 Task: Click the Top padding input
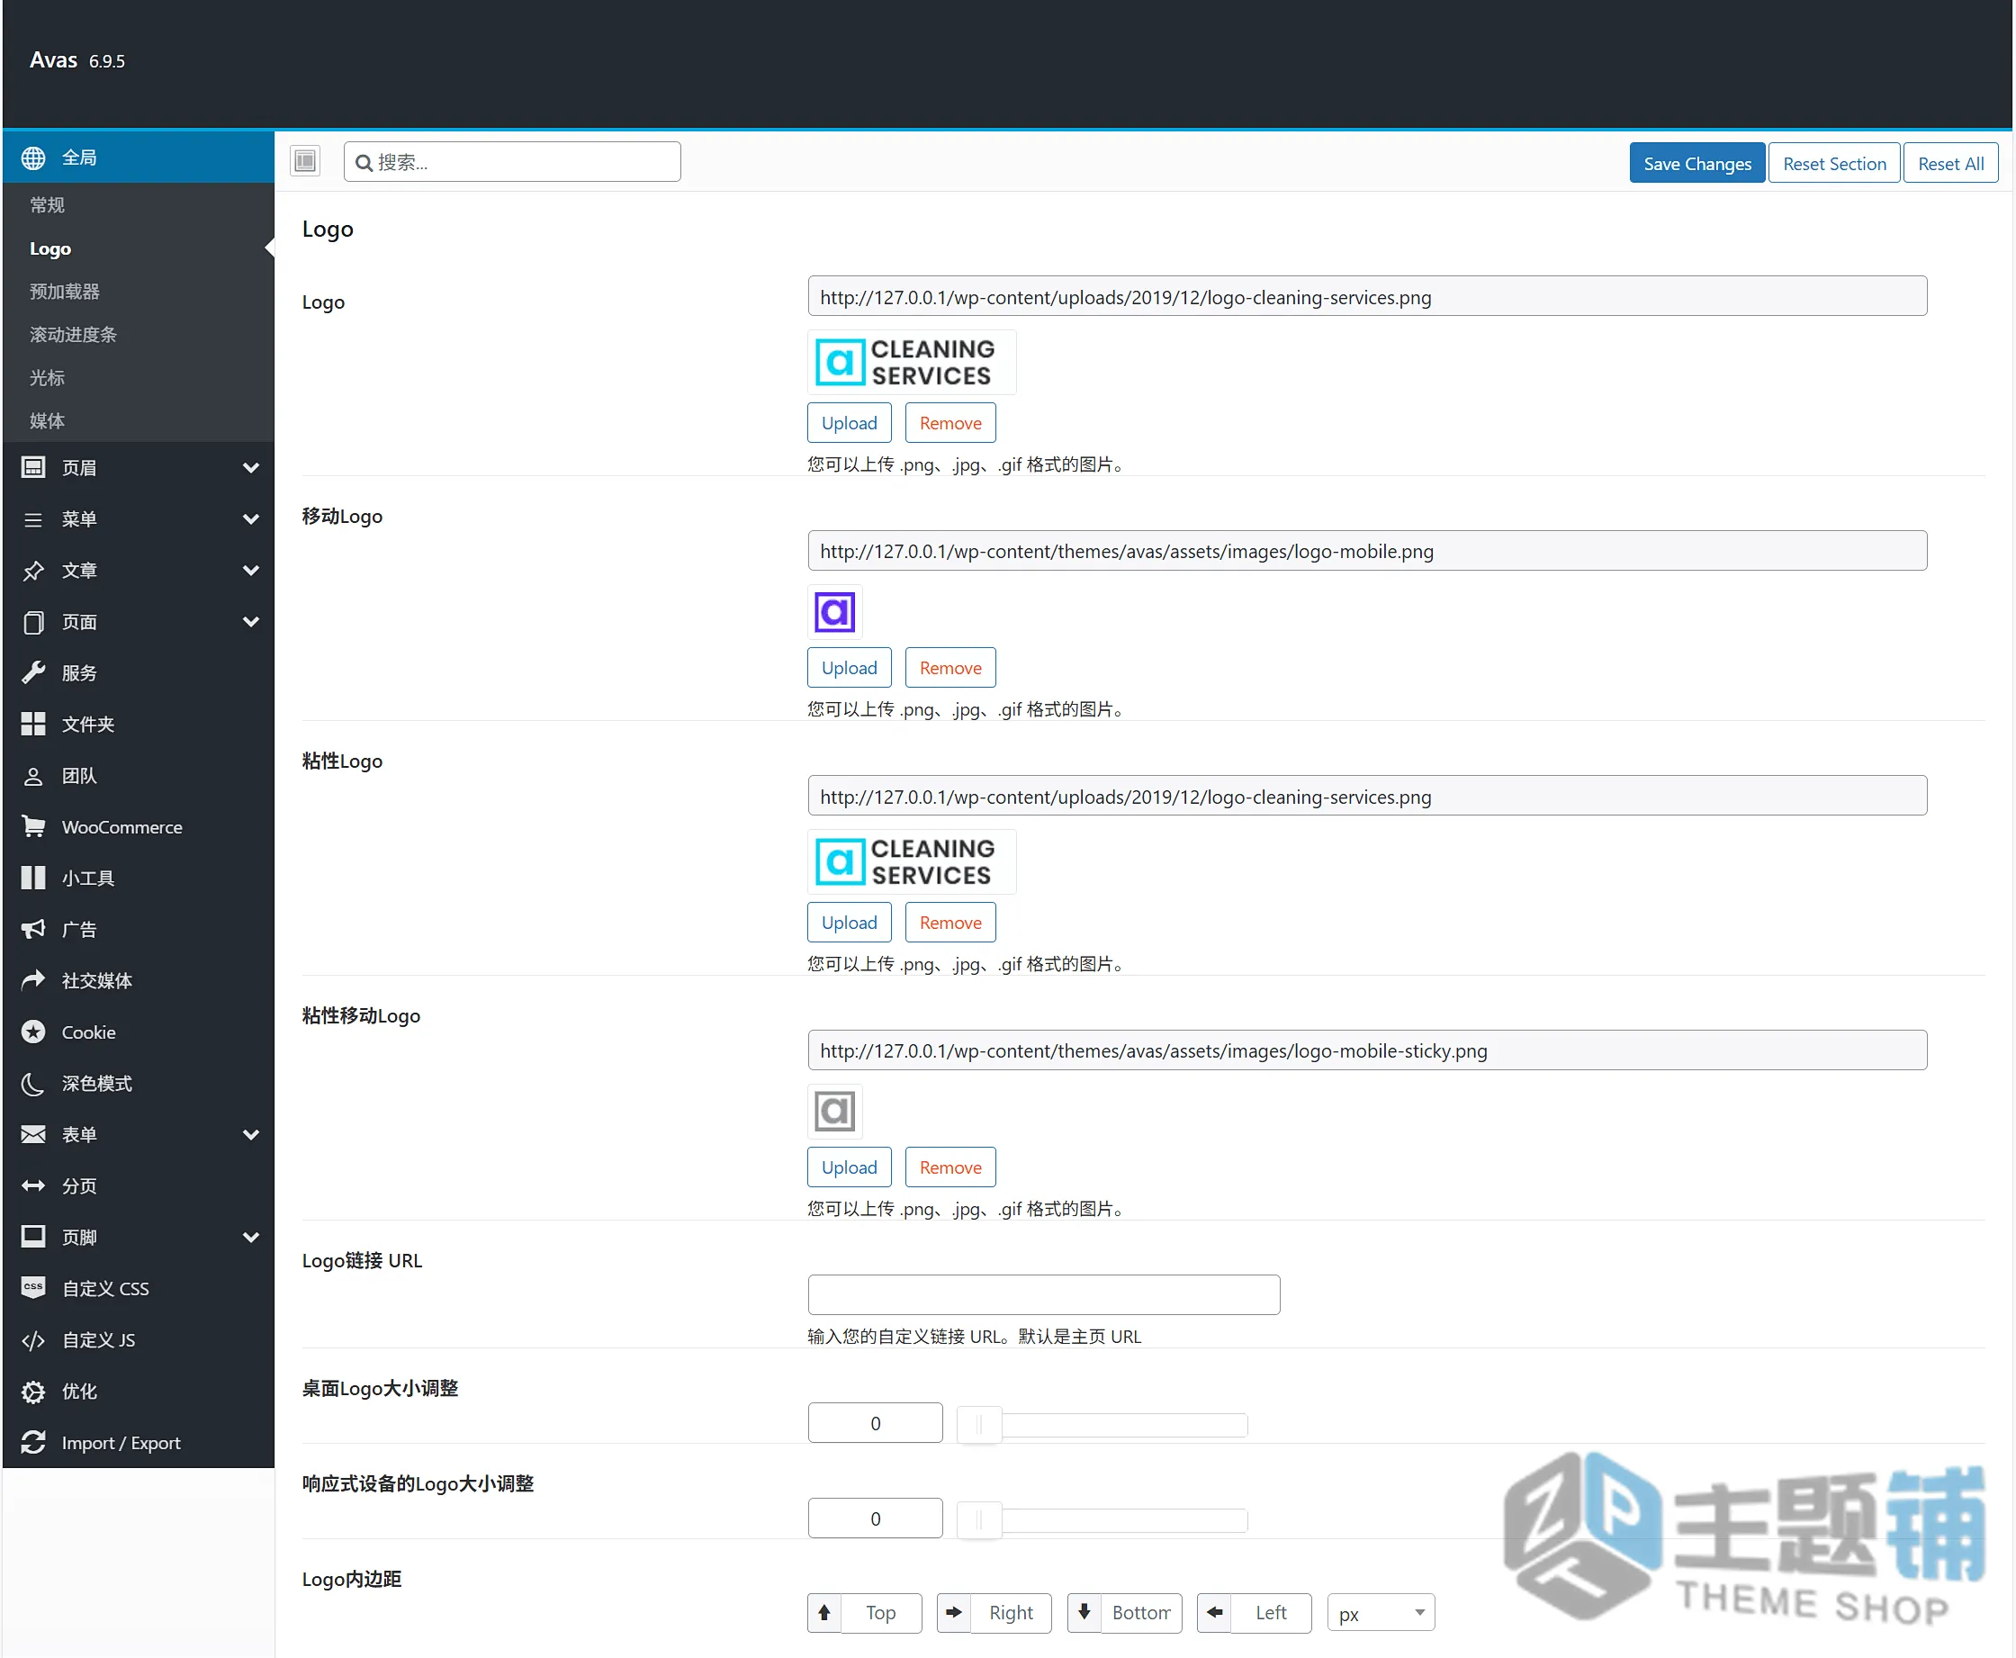tap(880, 1613)
